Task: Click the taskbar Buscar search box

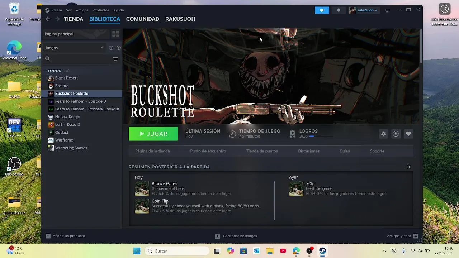Action: [x=177, y=251]
